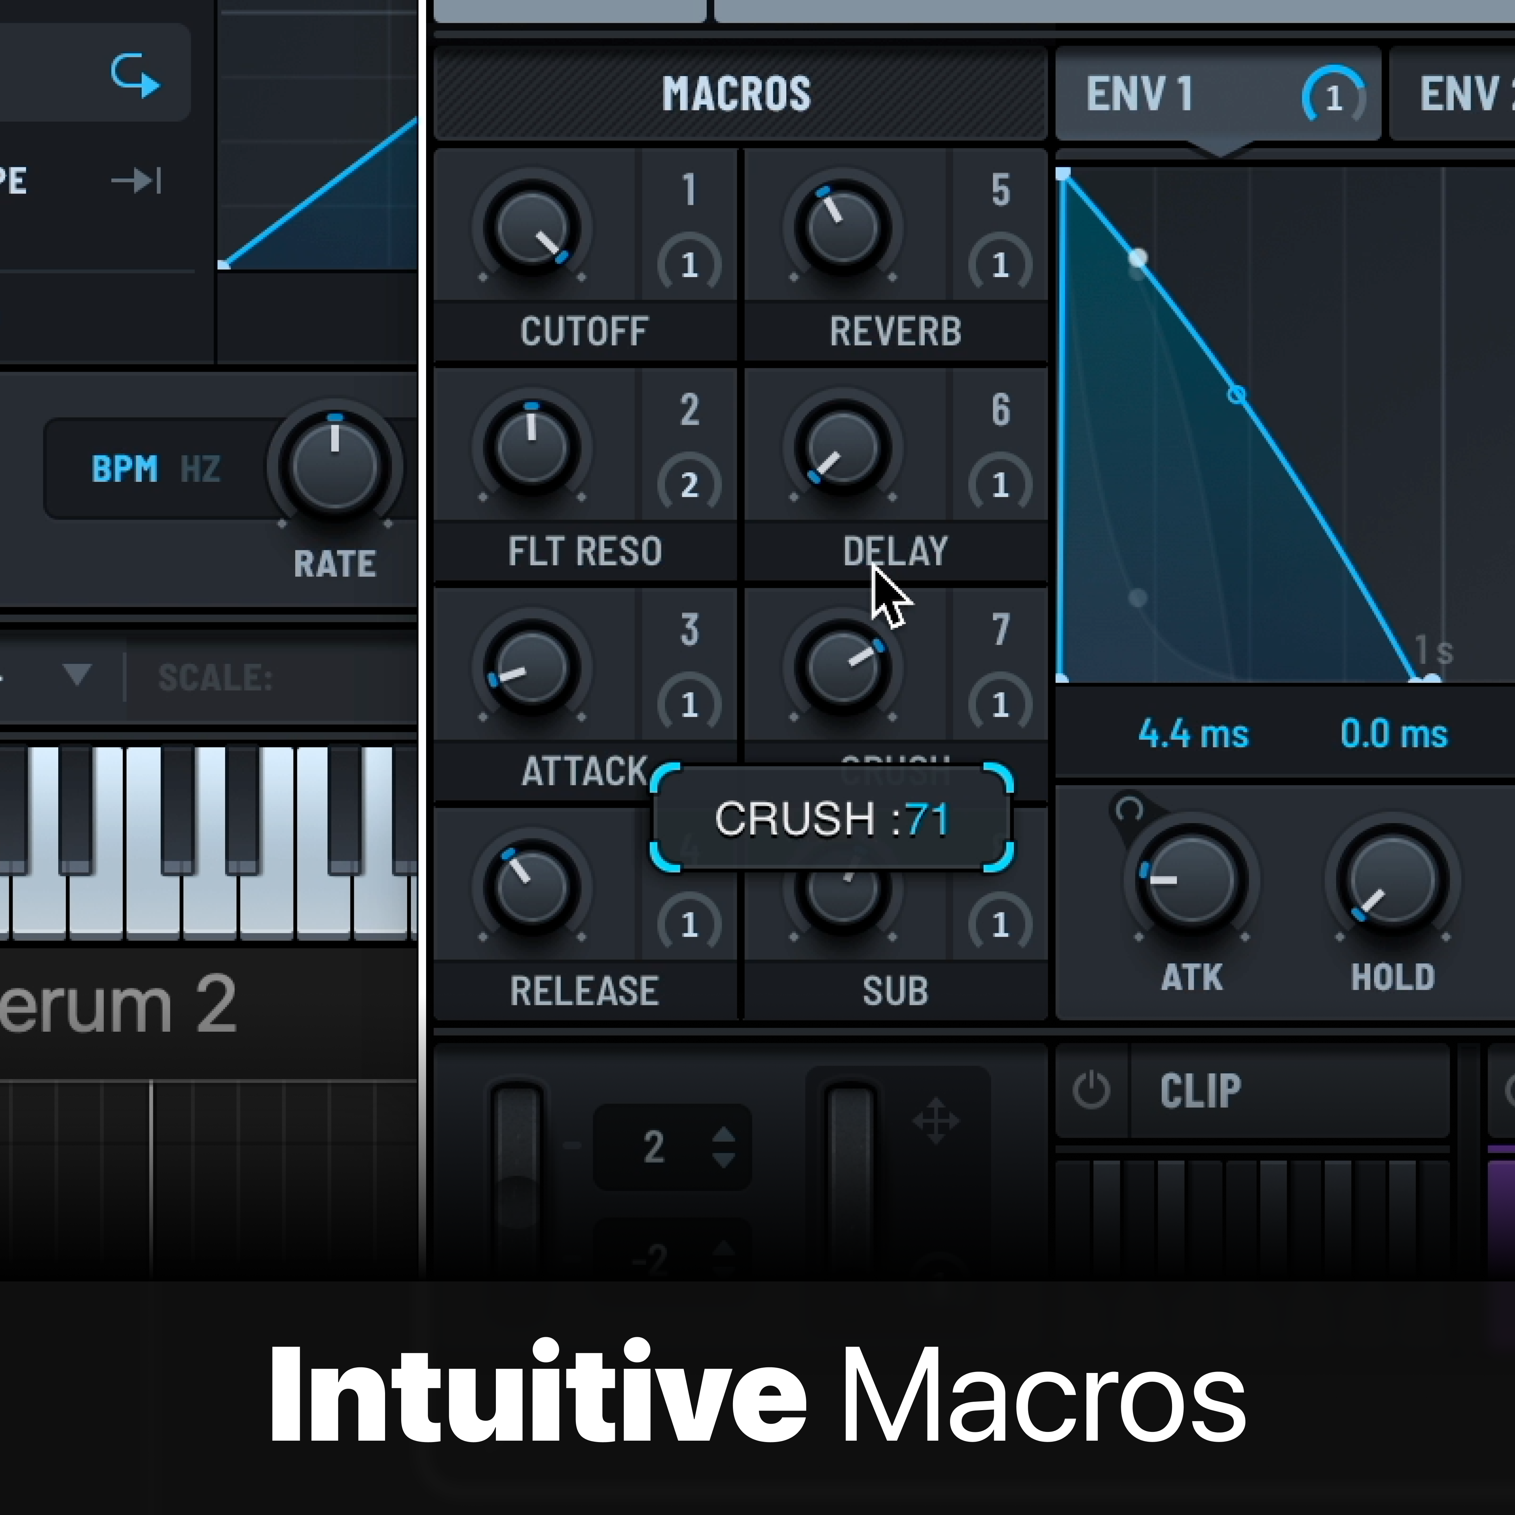Click the envelope top-left peak node

[1063, 173]
